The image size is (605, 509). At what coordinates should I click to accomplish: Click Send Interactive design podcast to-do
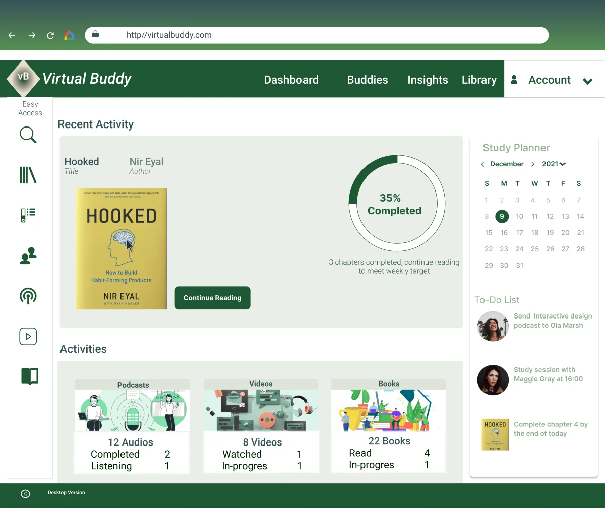pos(553,321)
